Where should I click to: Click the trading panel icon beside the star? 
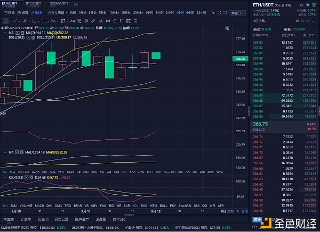[314, 5]
